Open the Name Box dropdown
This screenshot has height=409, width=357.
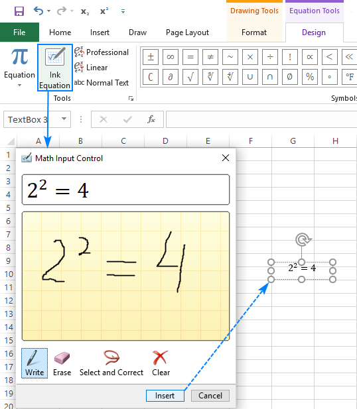click(64, 119)
